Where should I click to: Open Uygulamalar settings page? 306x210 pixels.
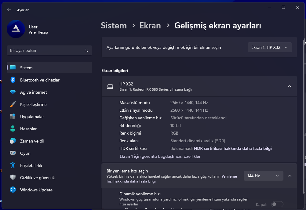tap(49, 117)
